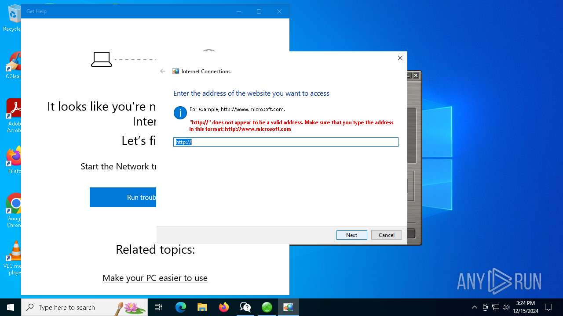The height and width of the screenshot is (316, 563).
Task: Minimize the gray window behind the dialog
Action: tap(409, 75)
